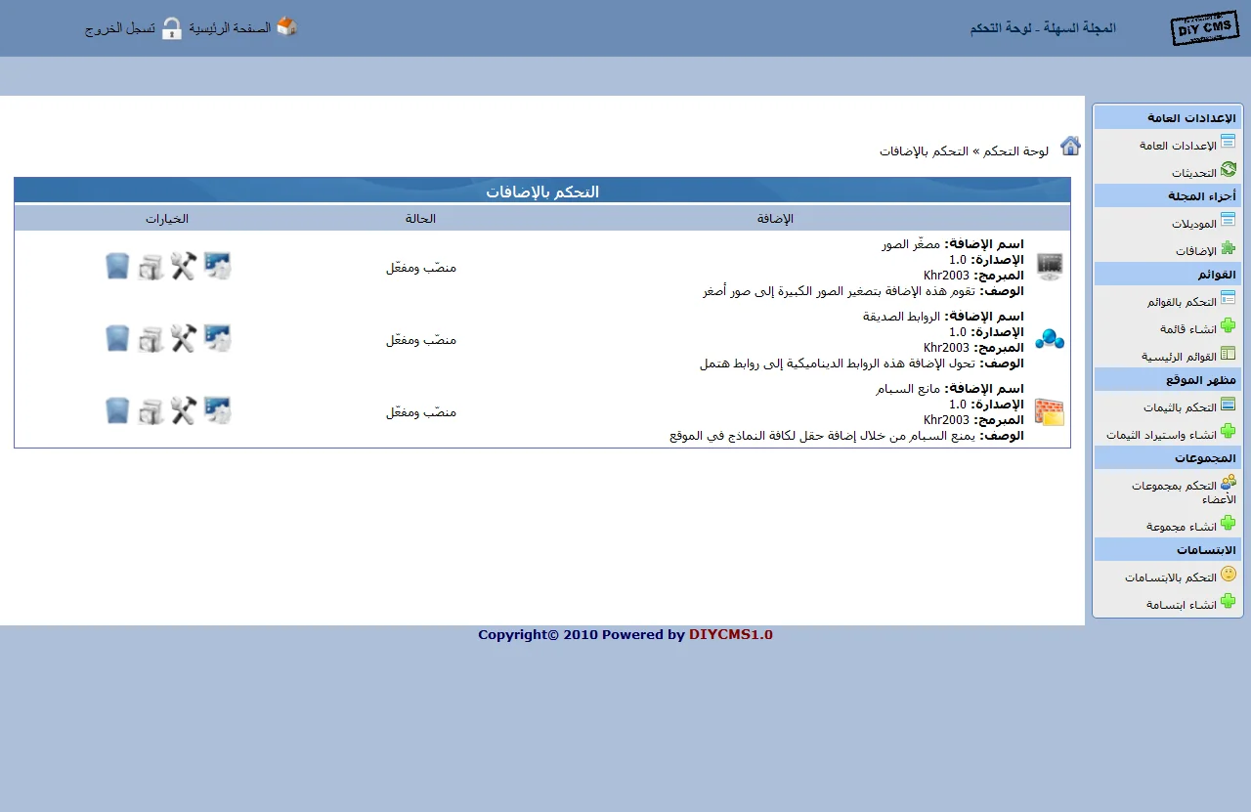
Task: Click لوحة التحكم breadcrumb link
Action: 1016,151
